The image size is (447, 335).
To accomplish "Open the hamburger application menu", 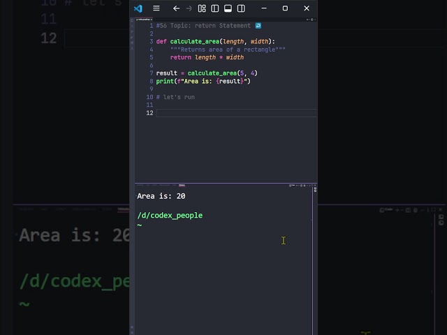I will point(156,8).
